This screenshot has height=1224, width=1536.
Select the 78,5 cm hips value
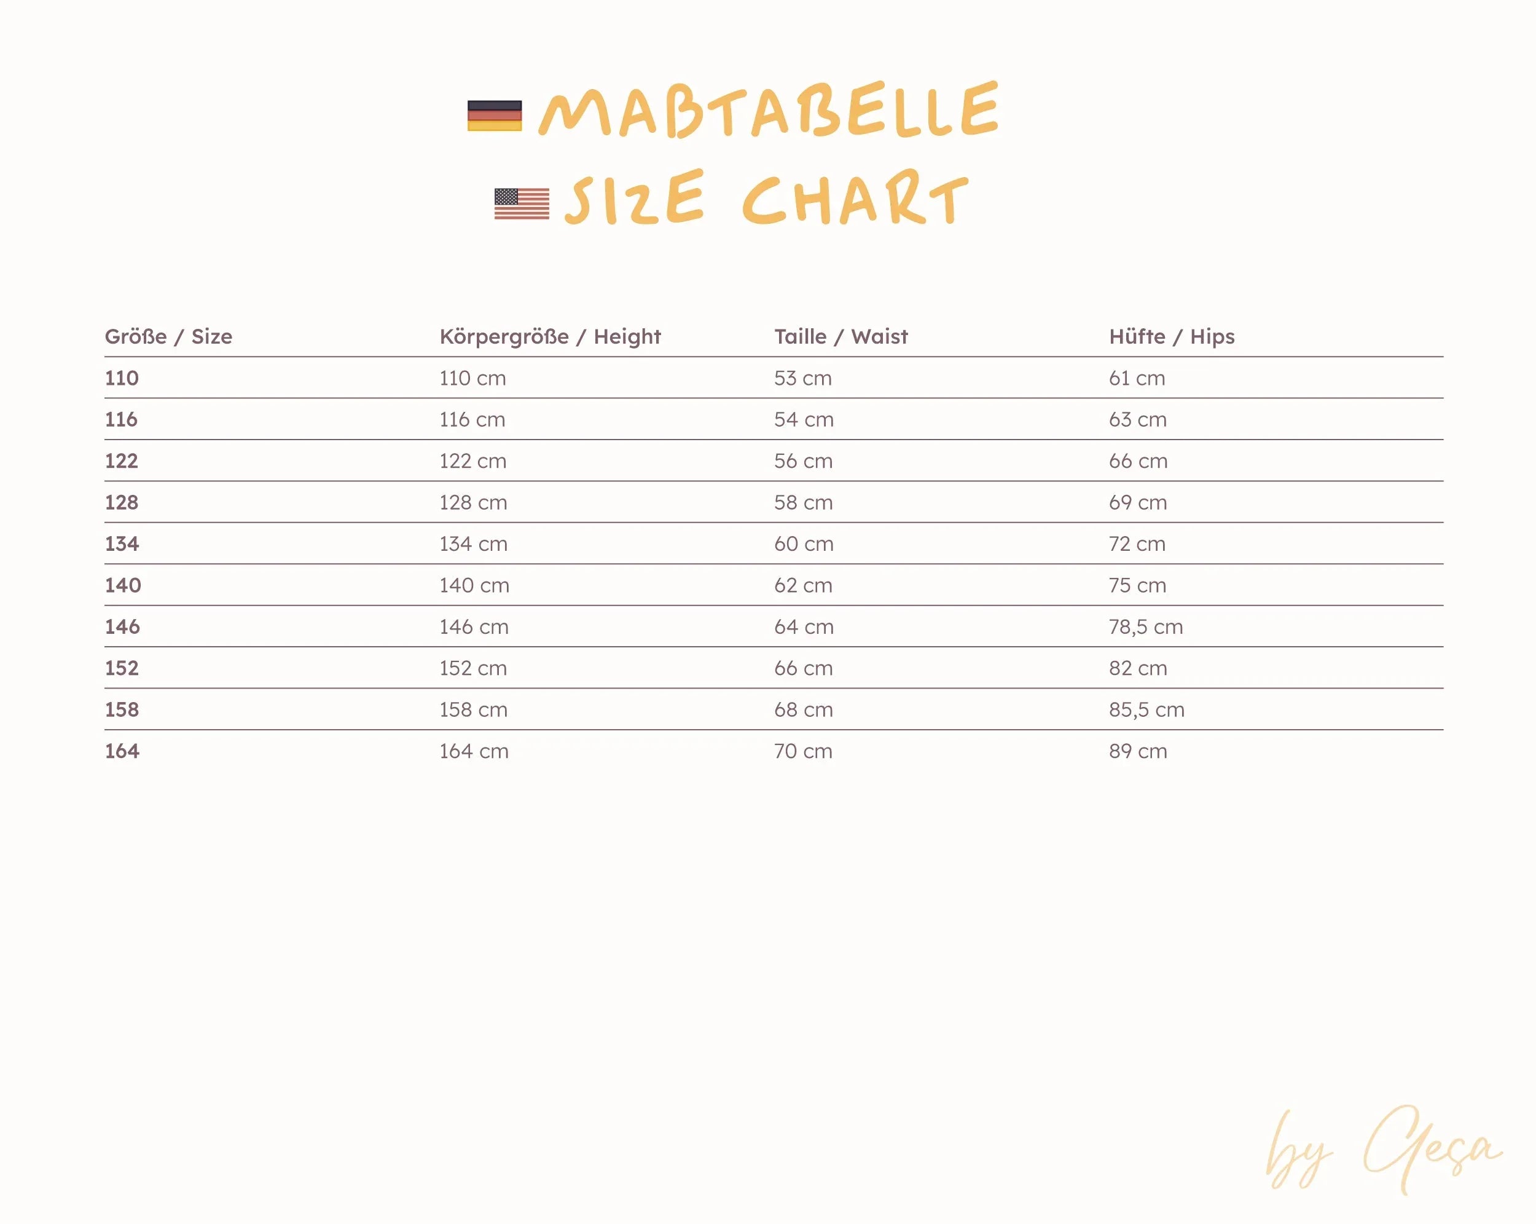coord(1146,627)
